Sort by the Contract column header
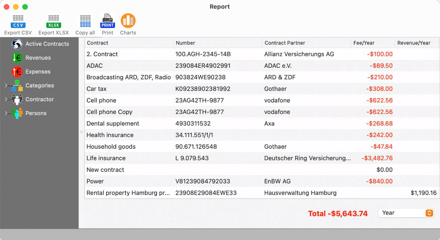 click(x=129, y=43)
